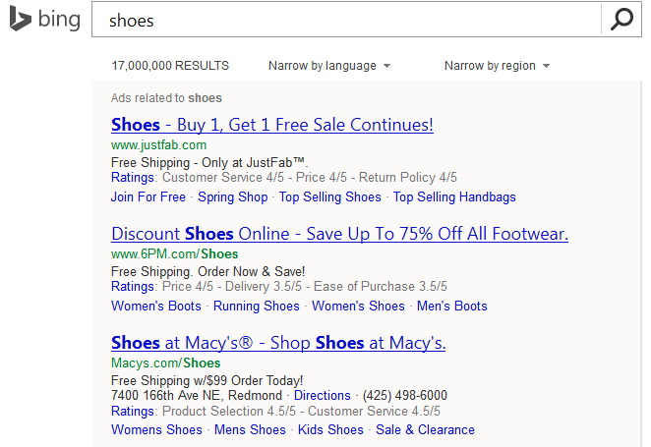The width and height of the screenshot is (651, 447).
Task: Click Women's Boots sitelink
Action: click(156, 306)
